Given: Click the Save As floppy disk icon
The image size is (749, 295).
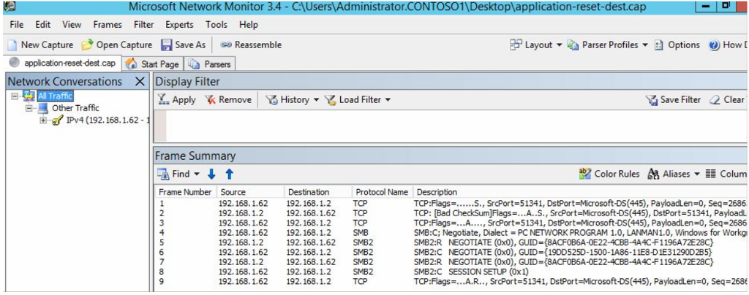Looking at the screenshot, I should coord(167,45).
